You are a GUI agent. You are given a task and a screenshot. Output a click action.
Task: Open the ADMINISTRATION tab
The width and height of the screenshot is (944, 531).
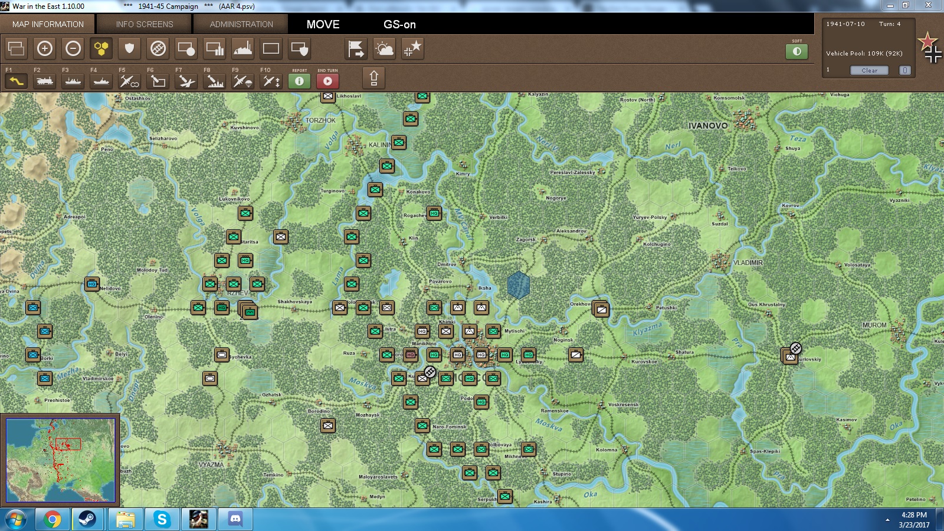pyautogui.click(x=241, y=24)
